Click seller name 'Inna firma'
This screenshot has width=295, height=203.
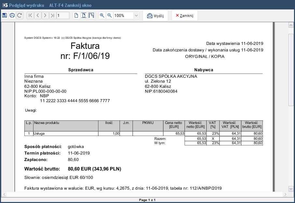[x=34, y=76]
